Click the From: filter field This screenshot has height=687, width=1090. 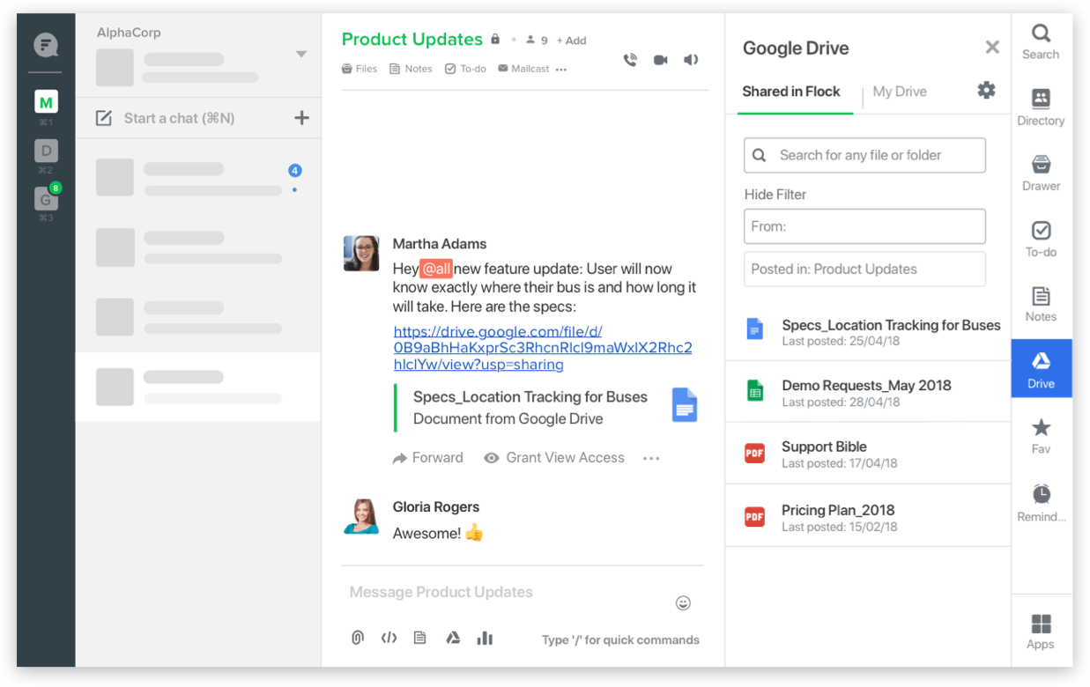864,226
